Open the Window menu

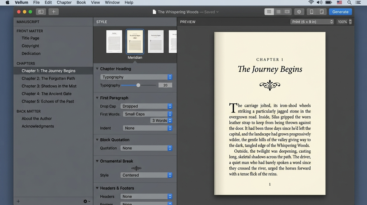click(112, 3)
